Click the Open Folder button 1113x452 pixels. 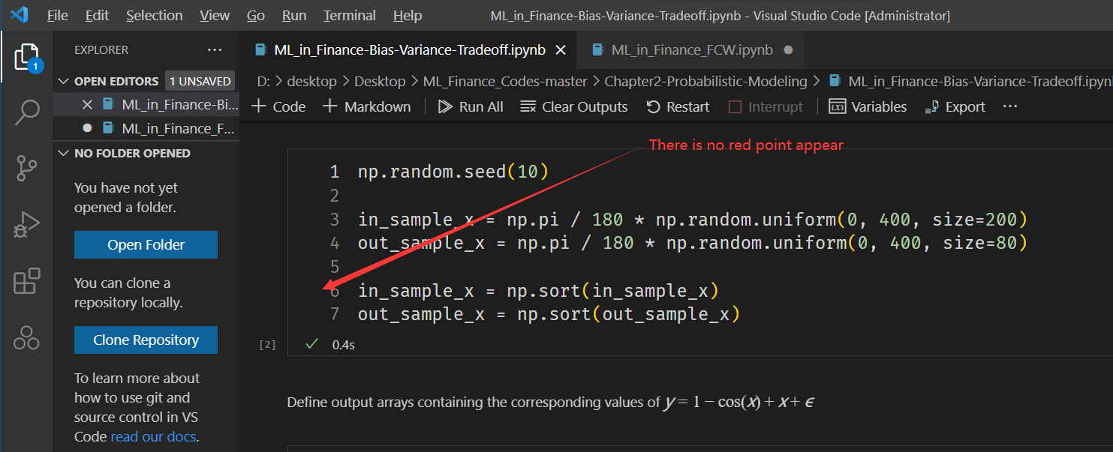pyautogui.click(x=146, y=244)
